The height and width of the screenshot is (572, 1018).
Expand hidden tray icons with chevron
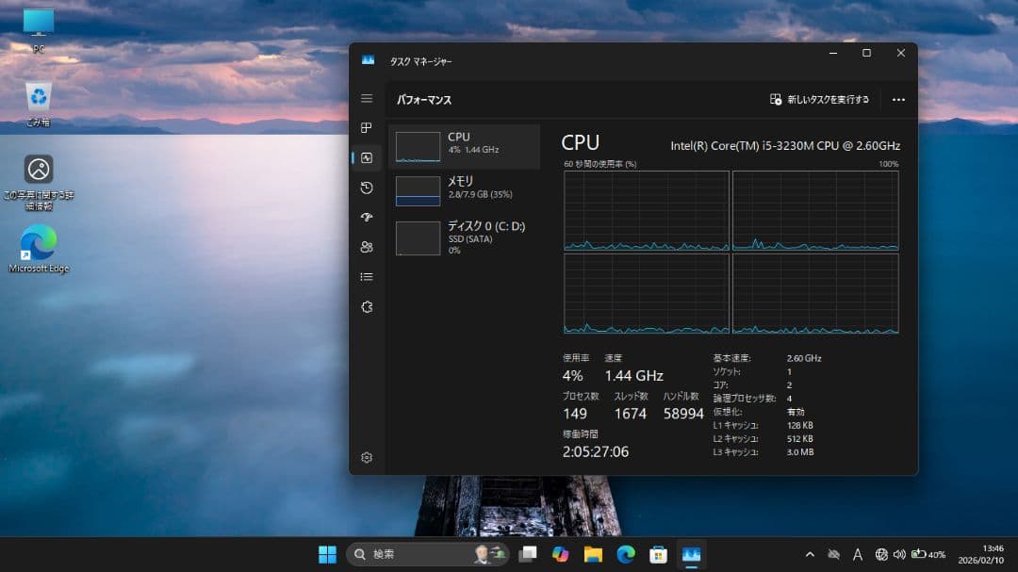point(810,555)
